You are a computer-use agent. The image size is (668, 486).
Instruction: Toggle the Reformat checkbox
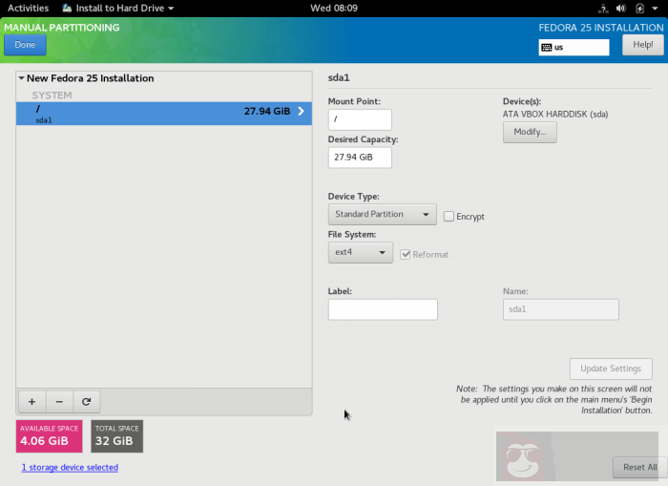click(x=406, y=255)
